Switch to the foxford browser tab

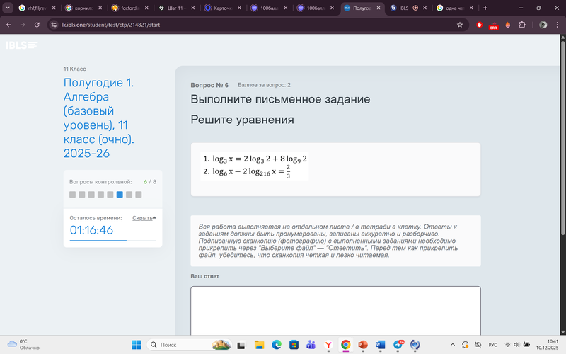[x=129, y=8]
